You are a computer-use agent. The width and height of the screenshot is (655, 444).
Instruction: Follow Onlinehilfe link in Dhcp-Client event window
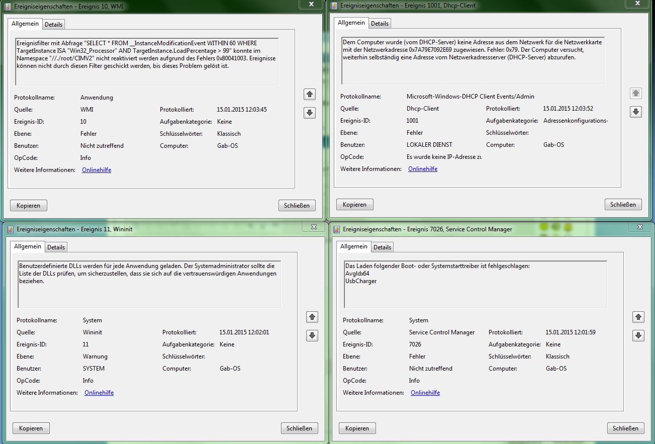pos(423,169)
